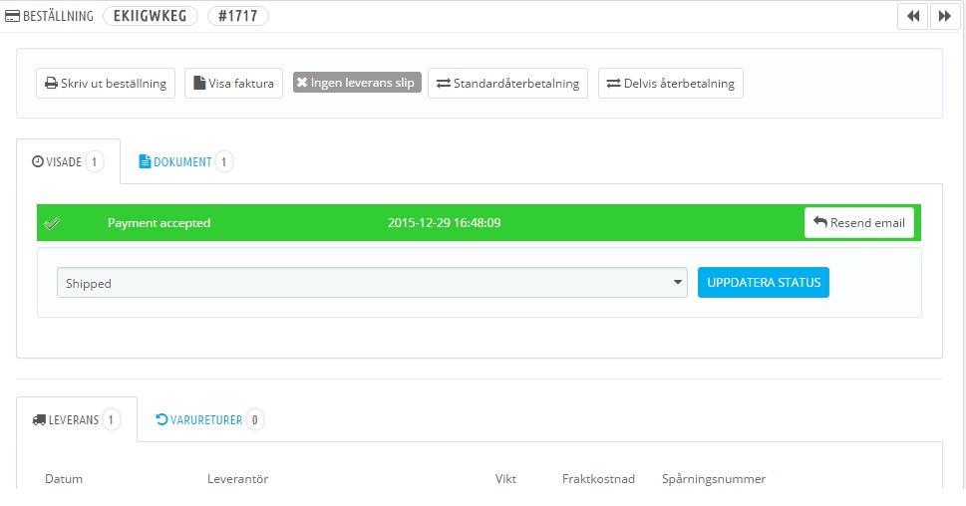Click Ingen leverans slip button
The height and width of the screenshot is (506, 966).
[357, 83]
